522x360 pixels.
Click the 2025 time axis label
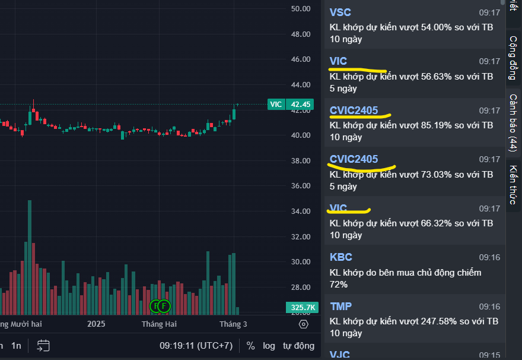click(x=96, y=324)
